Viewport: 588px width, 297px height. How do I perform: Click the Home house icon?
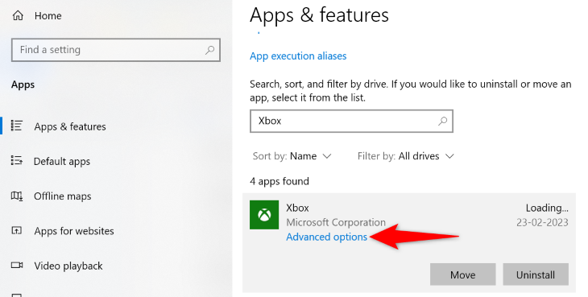tap(18, 15)
